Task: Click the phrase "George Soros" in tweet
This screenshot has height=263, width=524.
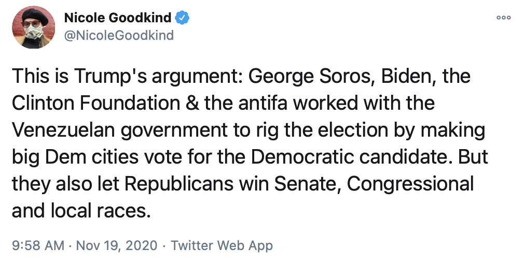Action: point(312,77)
